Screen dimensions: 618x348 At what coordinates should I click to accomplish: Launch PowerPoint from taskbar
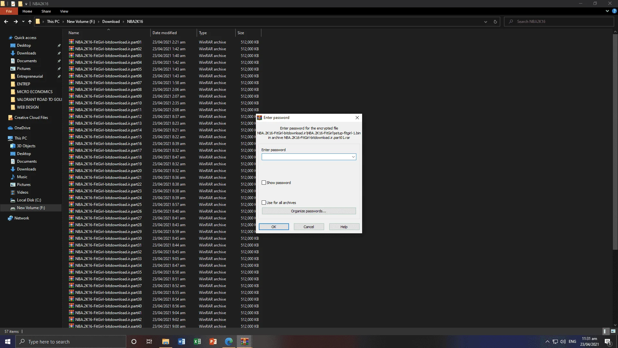point(213,342)
